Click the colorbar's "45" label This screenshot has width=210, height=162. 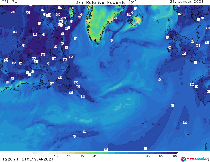pyautogui.click(x=95, y=156)
